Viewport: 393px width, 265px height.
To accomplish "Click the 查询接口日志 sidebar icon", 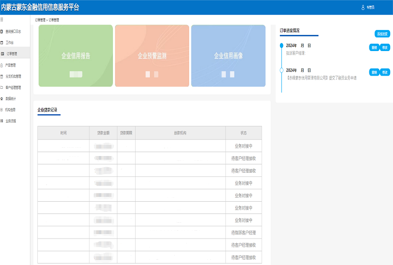I will [x=2, y=31].
